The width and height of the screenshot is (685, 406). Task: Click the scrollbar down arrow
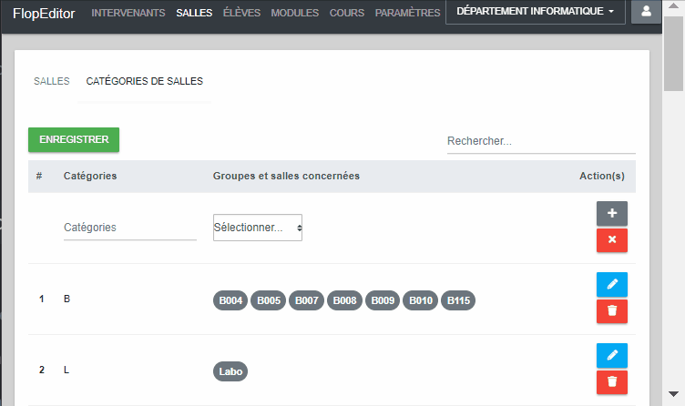tap(673, 394)
